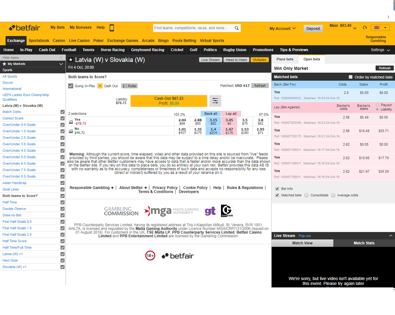The height and width of the screenshot is (315, 395).
Task: Collapse the Live Stream panel chevron
Action: pos(391,236)
